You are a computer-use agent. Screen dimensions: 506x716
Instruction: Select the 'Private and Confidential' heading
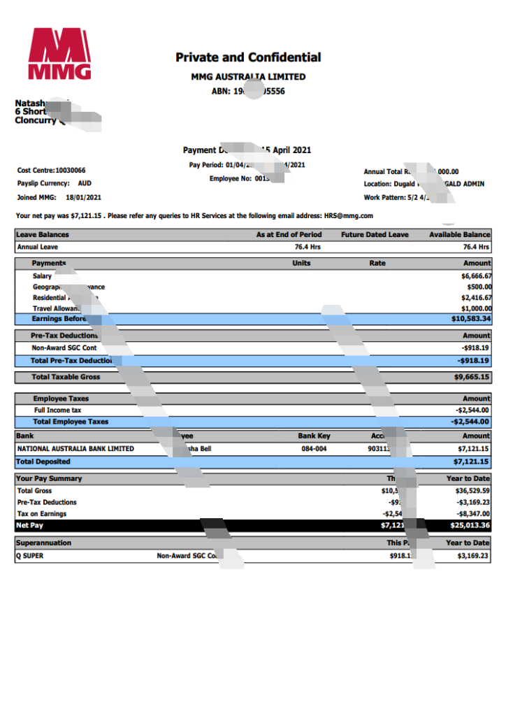coord(248,57)
